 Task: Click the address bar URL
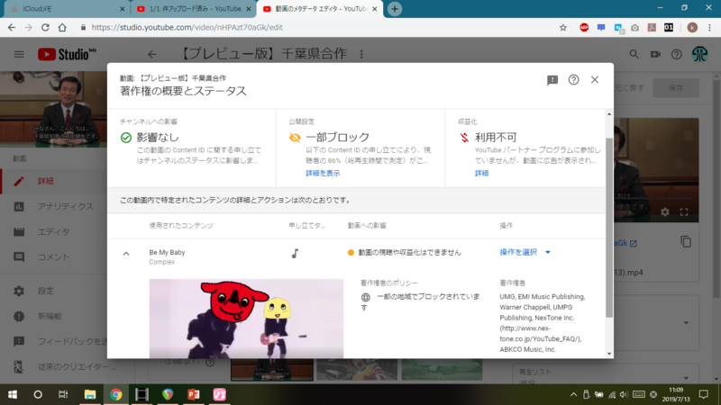[187, 28]
